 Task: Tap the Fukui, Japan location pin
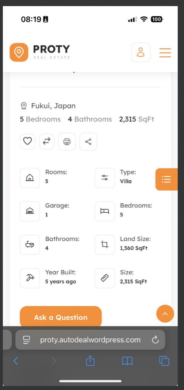[24, 106]
